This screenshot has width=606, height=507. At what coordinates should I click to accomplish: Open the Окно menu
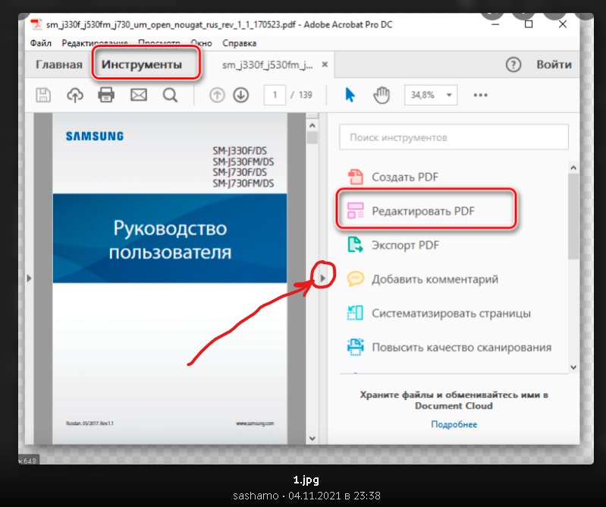point(201,43)
